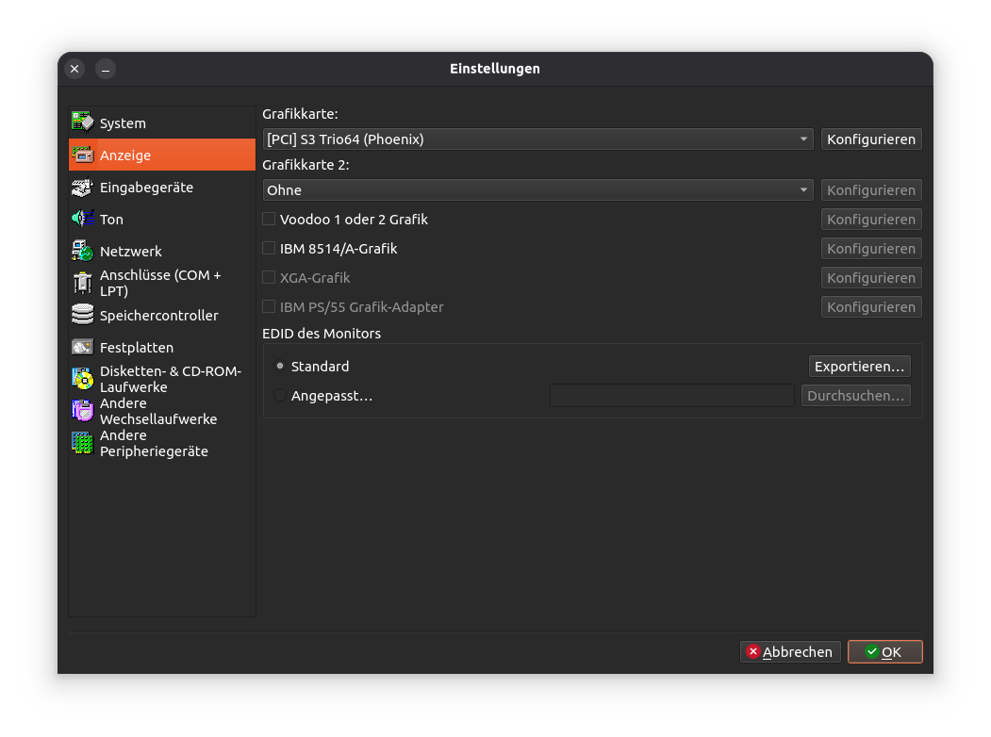Click the Disketten- & CD-ROM disc icon
Screen dimensions: 991x737
coord(82,379)
